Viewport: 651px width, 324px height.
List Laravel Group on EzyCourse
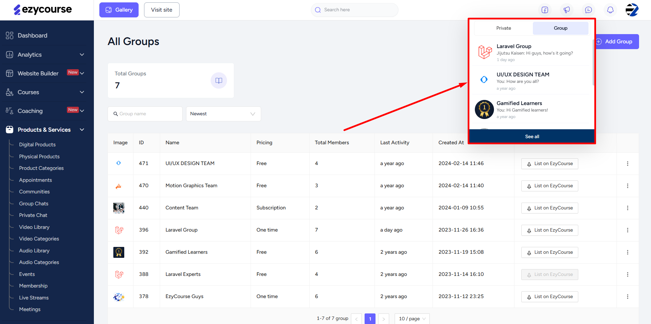pos(550,230)
